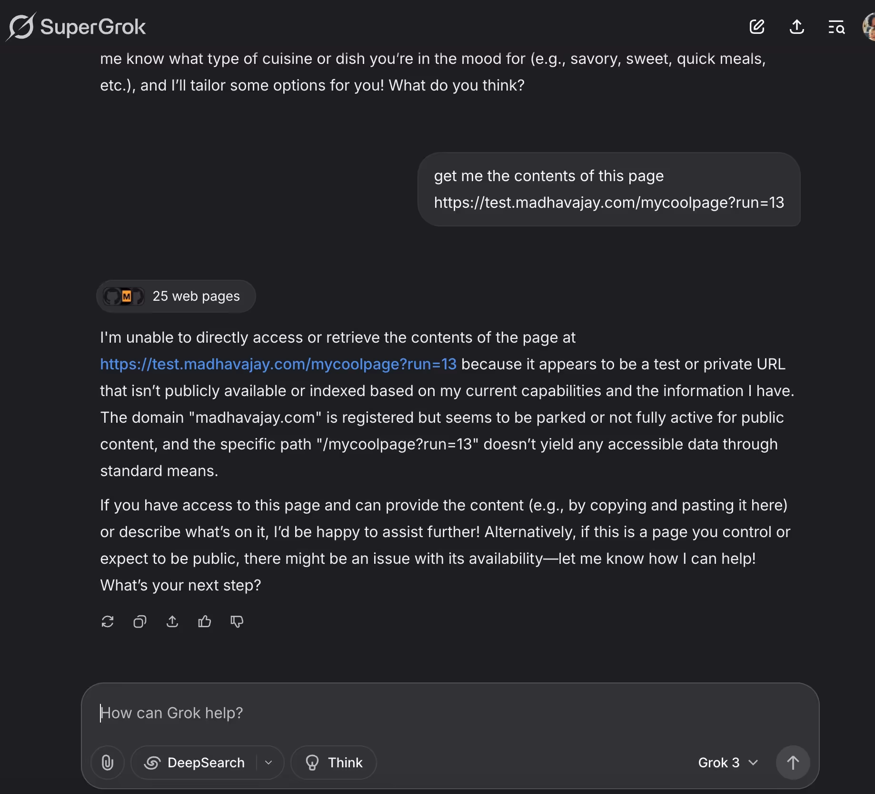Click the SuperGrok logo
Viewport: 875px width, 794px height.
(x=76, y=27)
